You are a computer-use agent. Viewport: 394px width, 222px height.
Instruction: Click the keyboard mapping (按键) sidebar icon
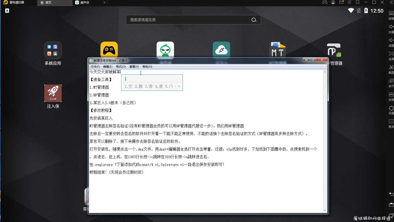[x=391, y=13]
